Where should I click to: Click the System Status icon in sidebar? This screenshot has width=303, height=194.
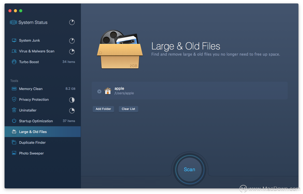13,22
